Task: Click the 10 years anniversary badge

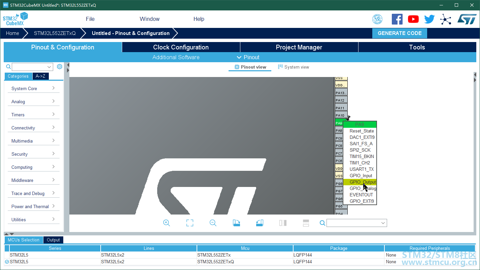Action: click(377, 19)
